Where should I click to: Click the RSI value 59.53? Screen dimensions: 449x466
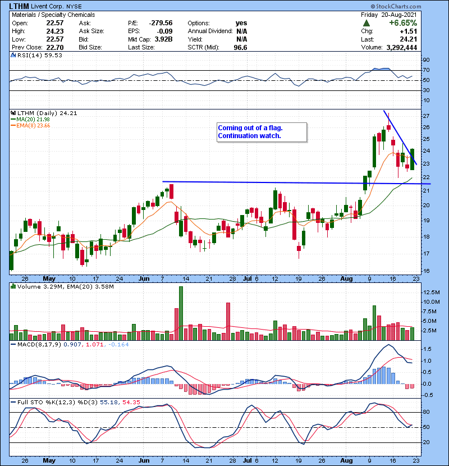pos(54,55)
